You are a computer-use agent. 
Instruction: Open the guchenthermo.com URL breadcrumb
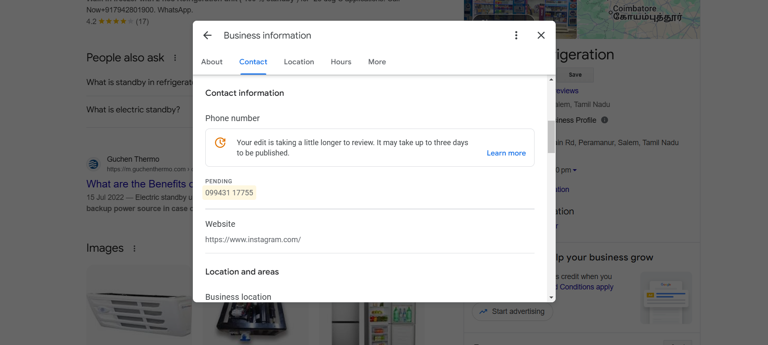[x=149, y=169]
